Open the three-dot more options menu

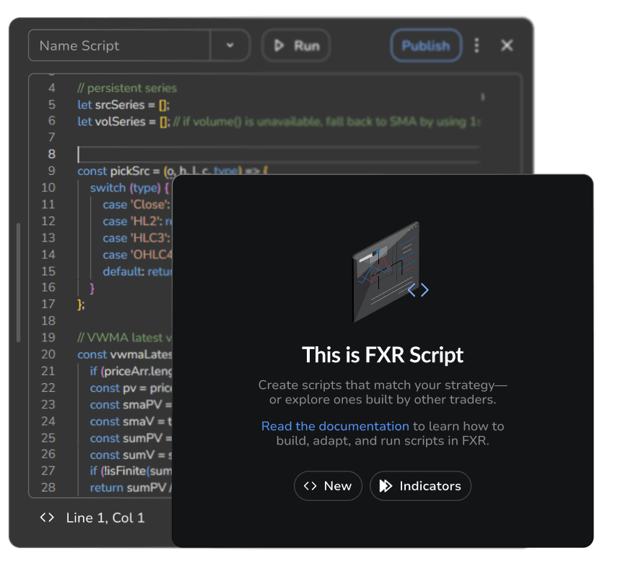pos(477,46)
